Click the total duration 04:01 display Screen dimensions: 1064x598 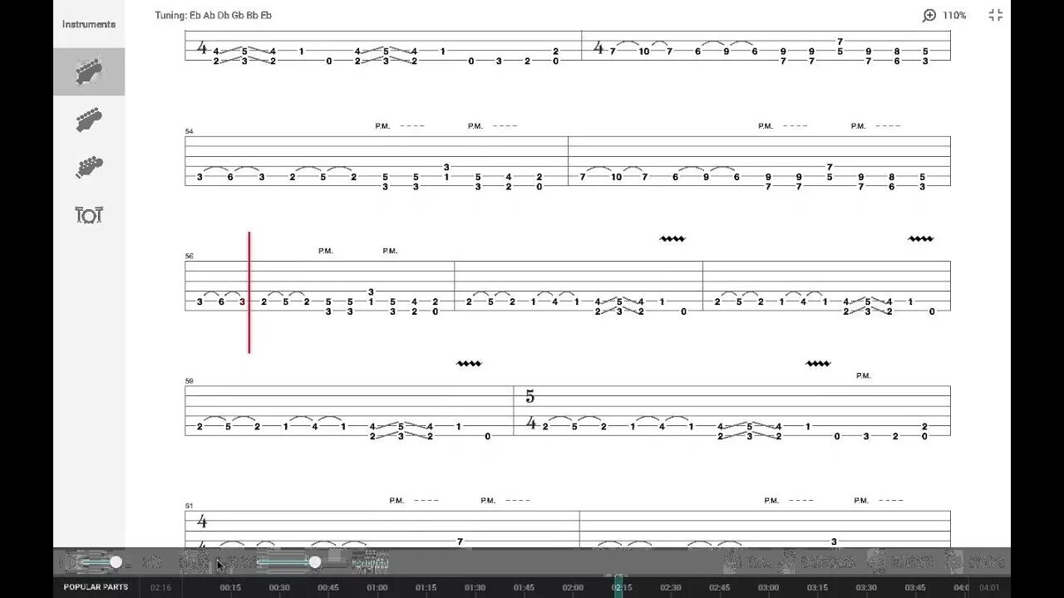coord(989,588)
